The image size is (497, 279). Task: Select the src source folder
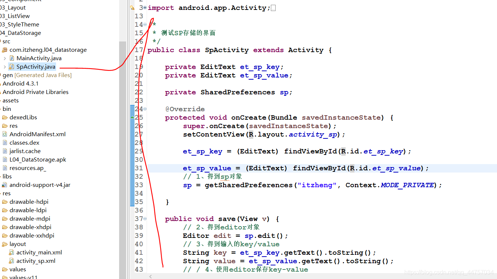(x=6, y=41)
